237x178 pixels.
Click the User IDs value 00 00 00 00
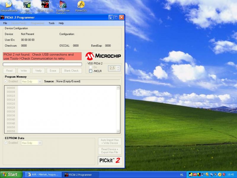click(28, 40)
